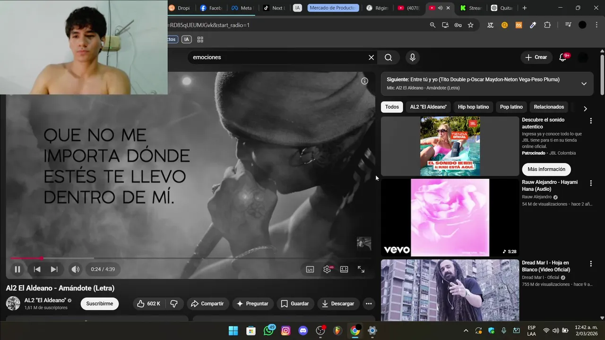Image resolution: width=605 pixels, height=340 pixels.
Task: Click the Compartir button
Action: (207, 304)
